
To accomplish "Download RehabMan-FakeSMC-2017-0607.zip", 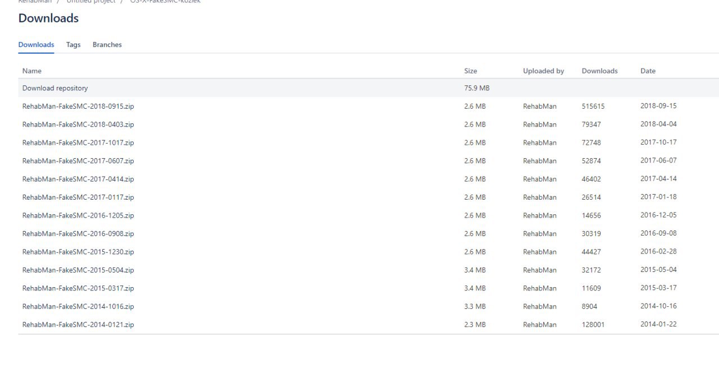I will (78, 161).
